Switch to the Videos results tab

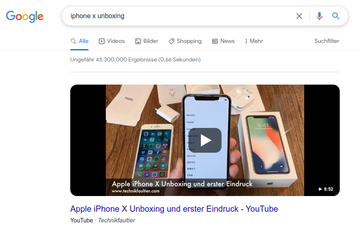tap(112, 41)
